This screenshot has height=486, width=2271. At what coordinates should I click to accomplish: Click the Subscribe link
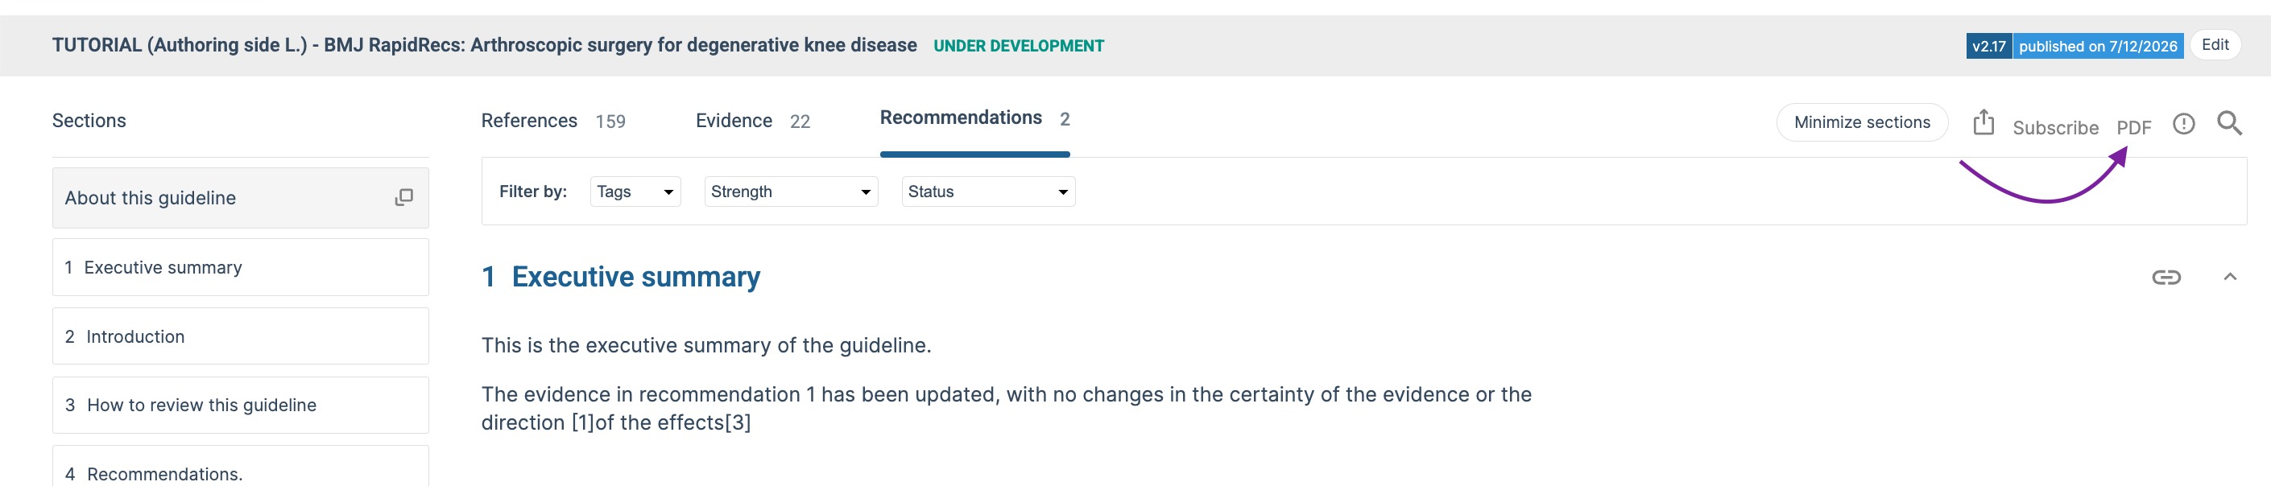tap(2055, 128)
